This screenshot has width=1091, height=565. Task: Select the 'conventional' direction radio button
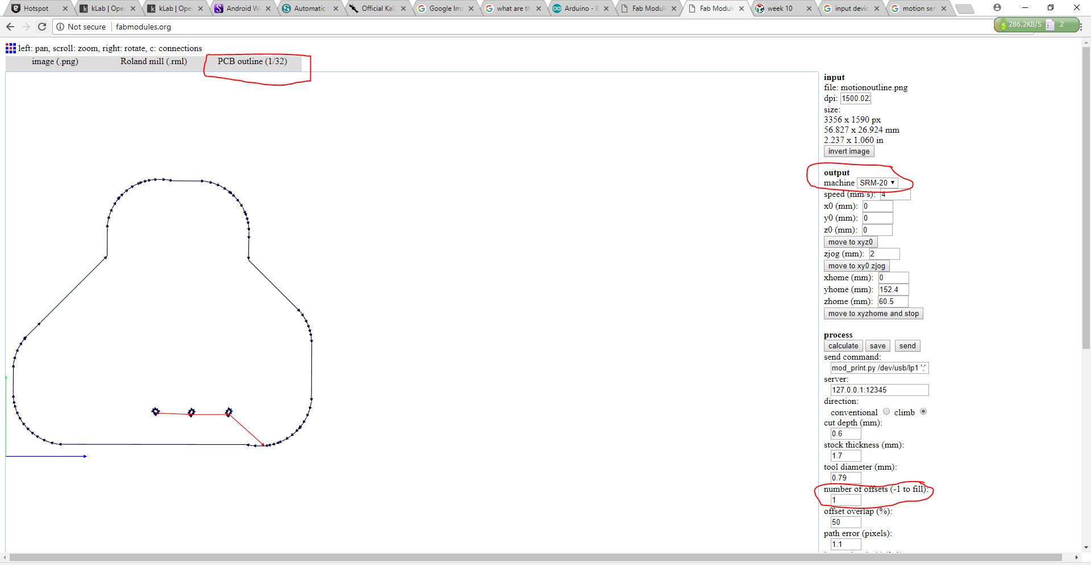pyautogui.click(x=886, y=412)
